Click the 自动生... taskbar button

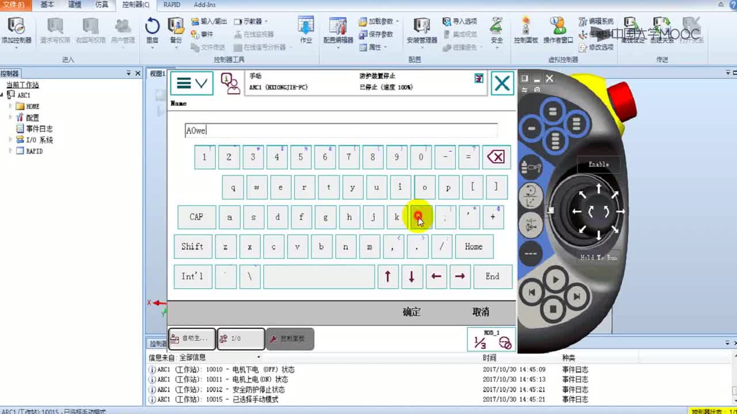[192, 339]
